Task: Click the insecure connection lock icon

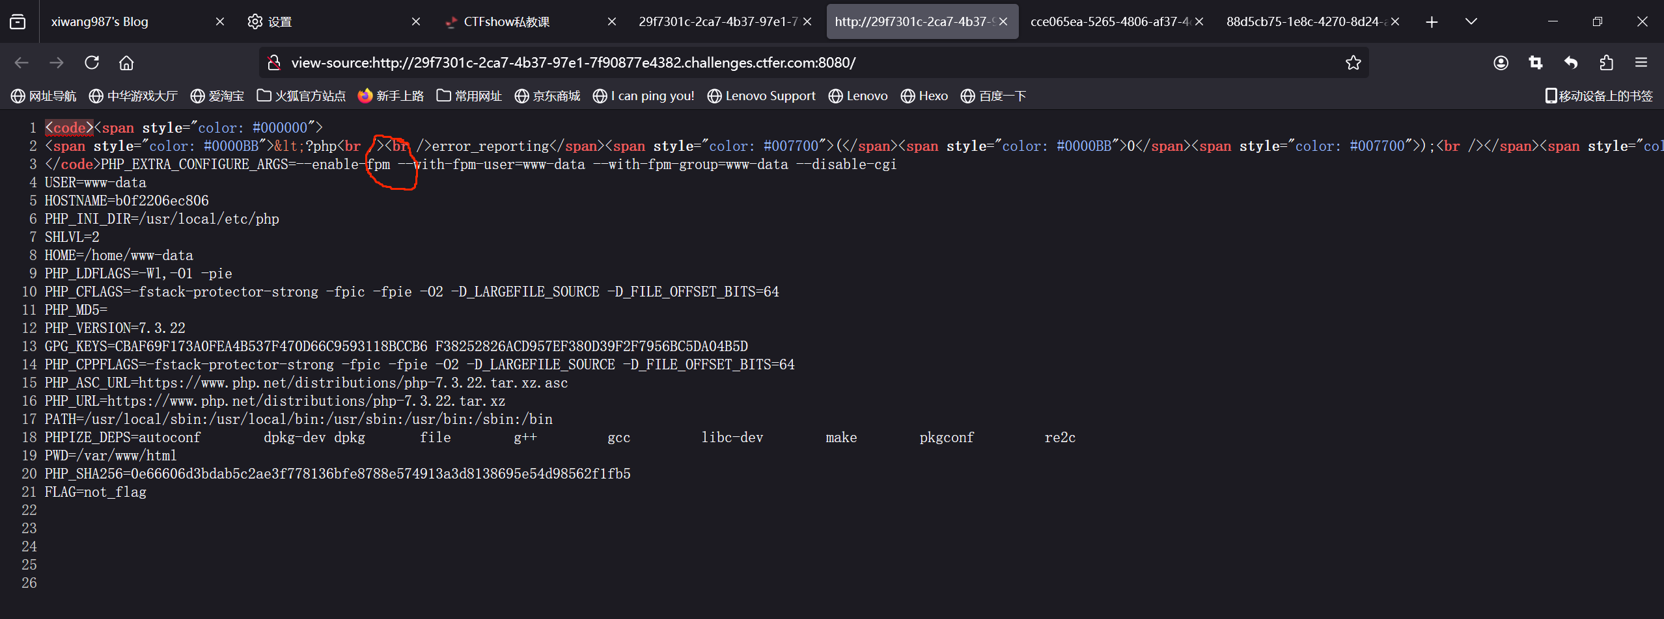Action: tap(274, 62)
